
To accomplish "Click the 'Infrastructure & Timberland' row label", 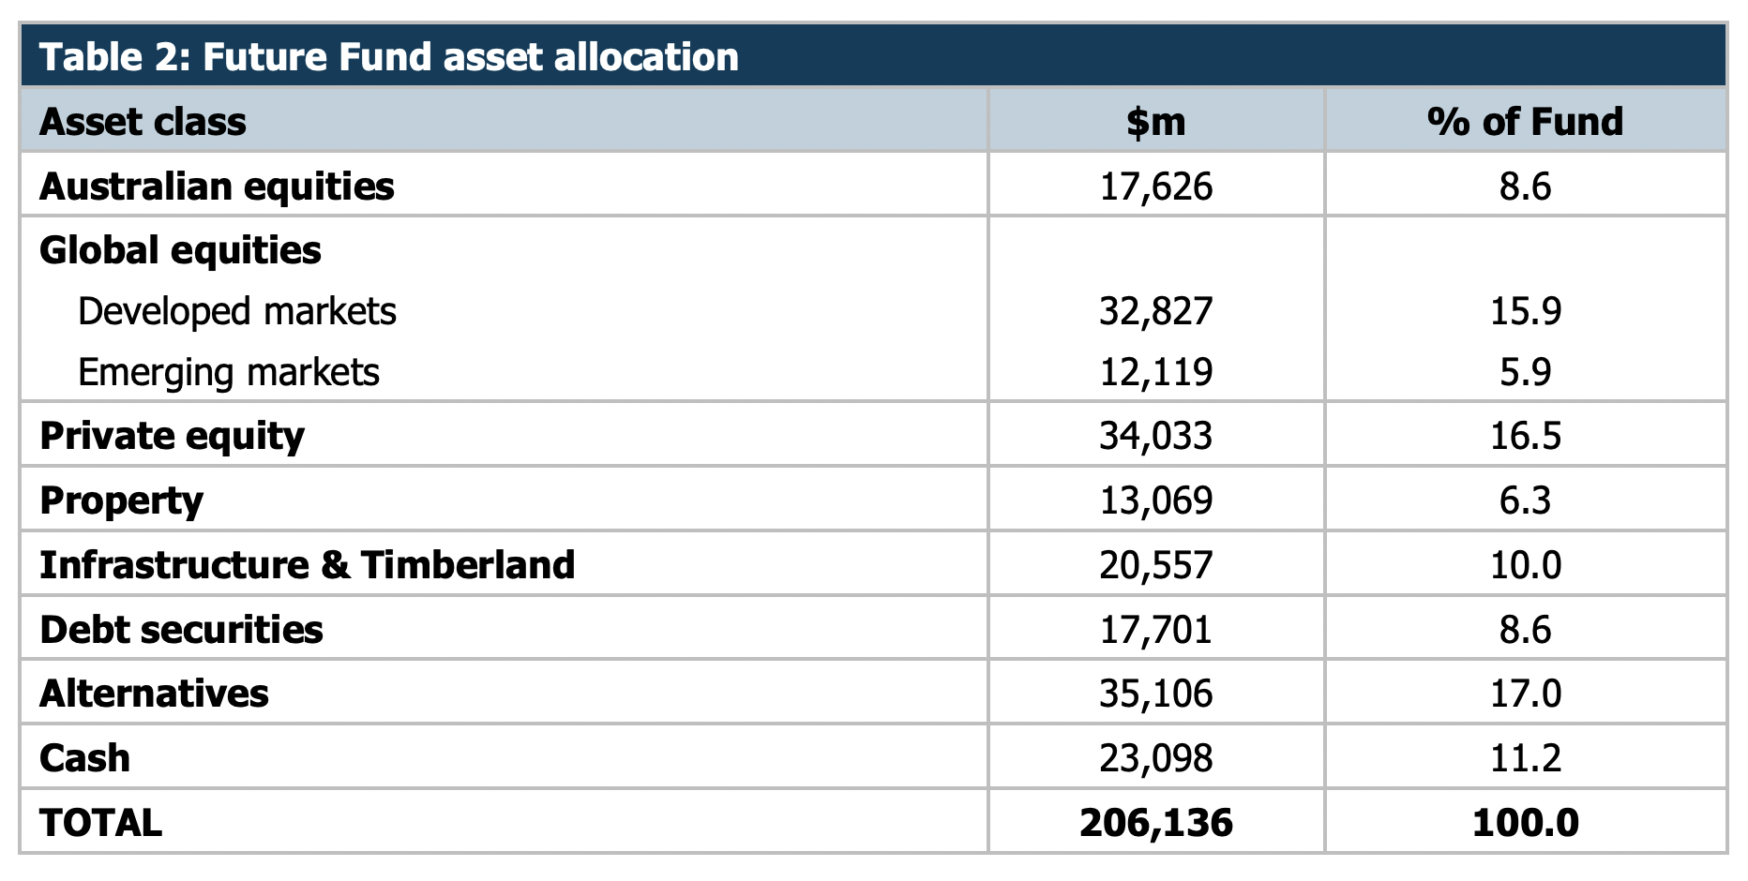I will point(308,565).
